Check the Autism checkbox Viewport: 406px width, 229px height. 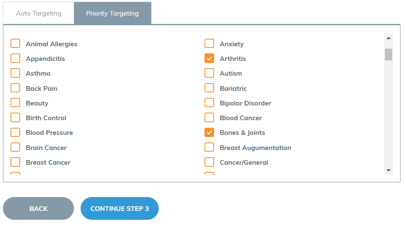209,73
